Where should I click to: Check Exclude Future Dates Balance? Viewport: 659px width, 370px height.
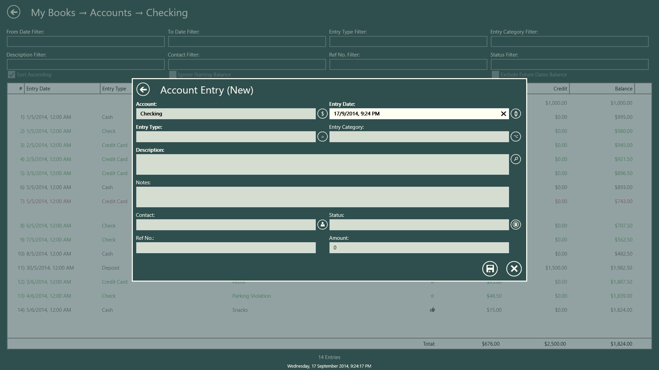[x=495, y=75]
